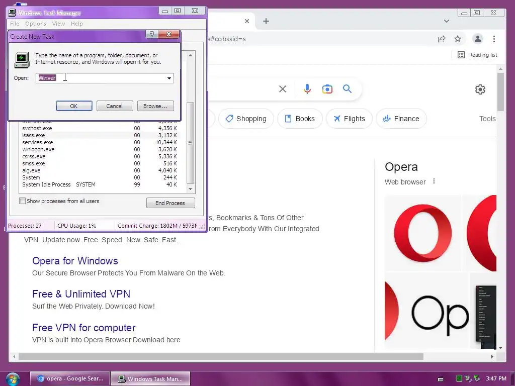Open Free VPN for computer link
This screenshot has height=386, width=515.
84,328
